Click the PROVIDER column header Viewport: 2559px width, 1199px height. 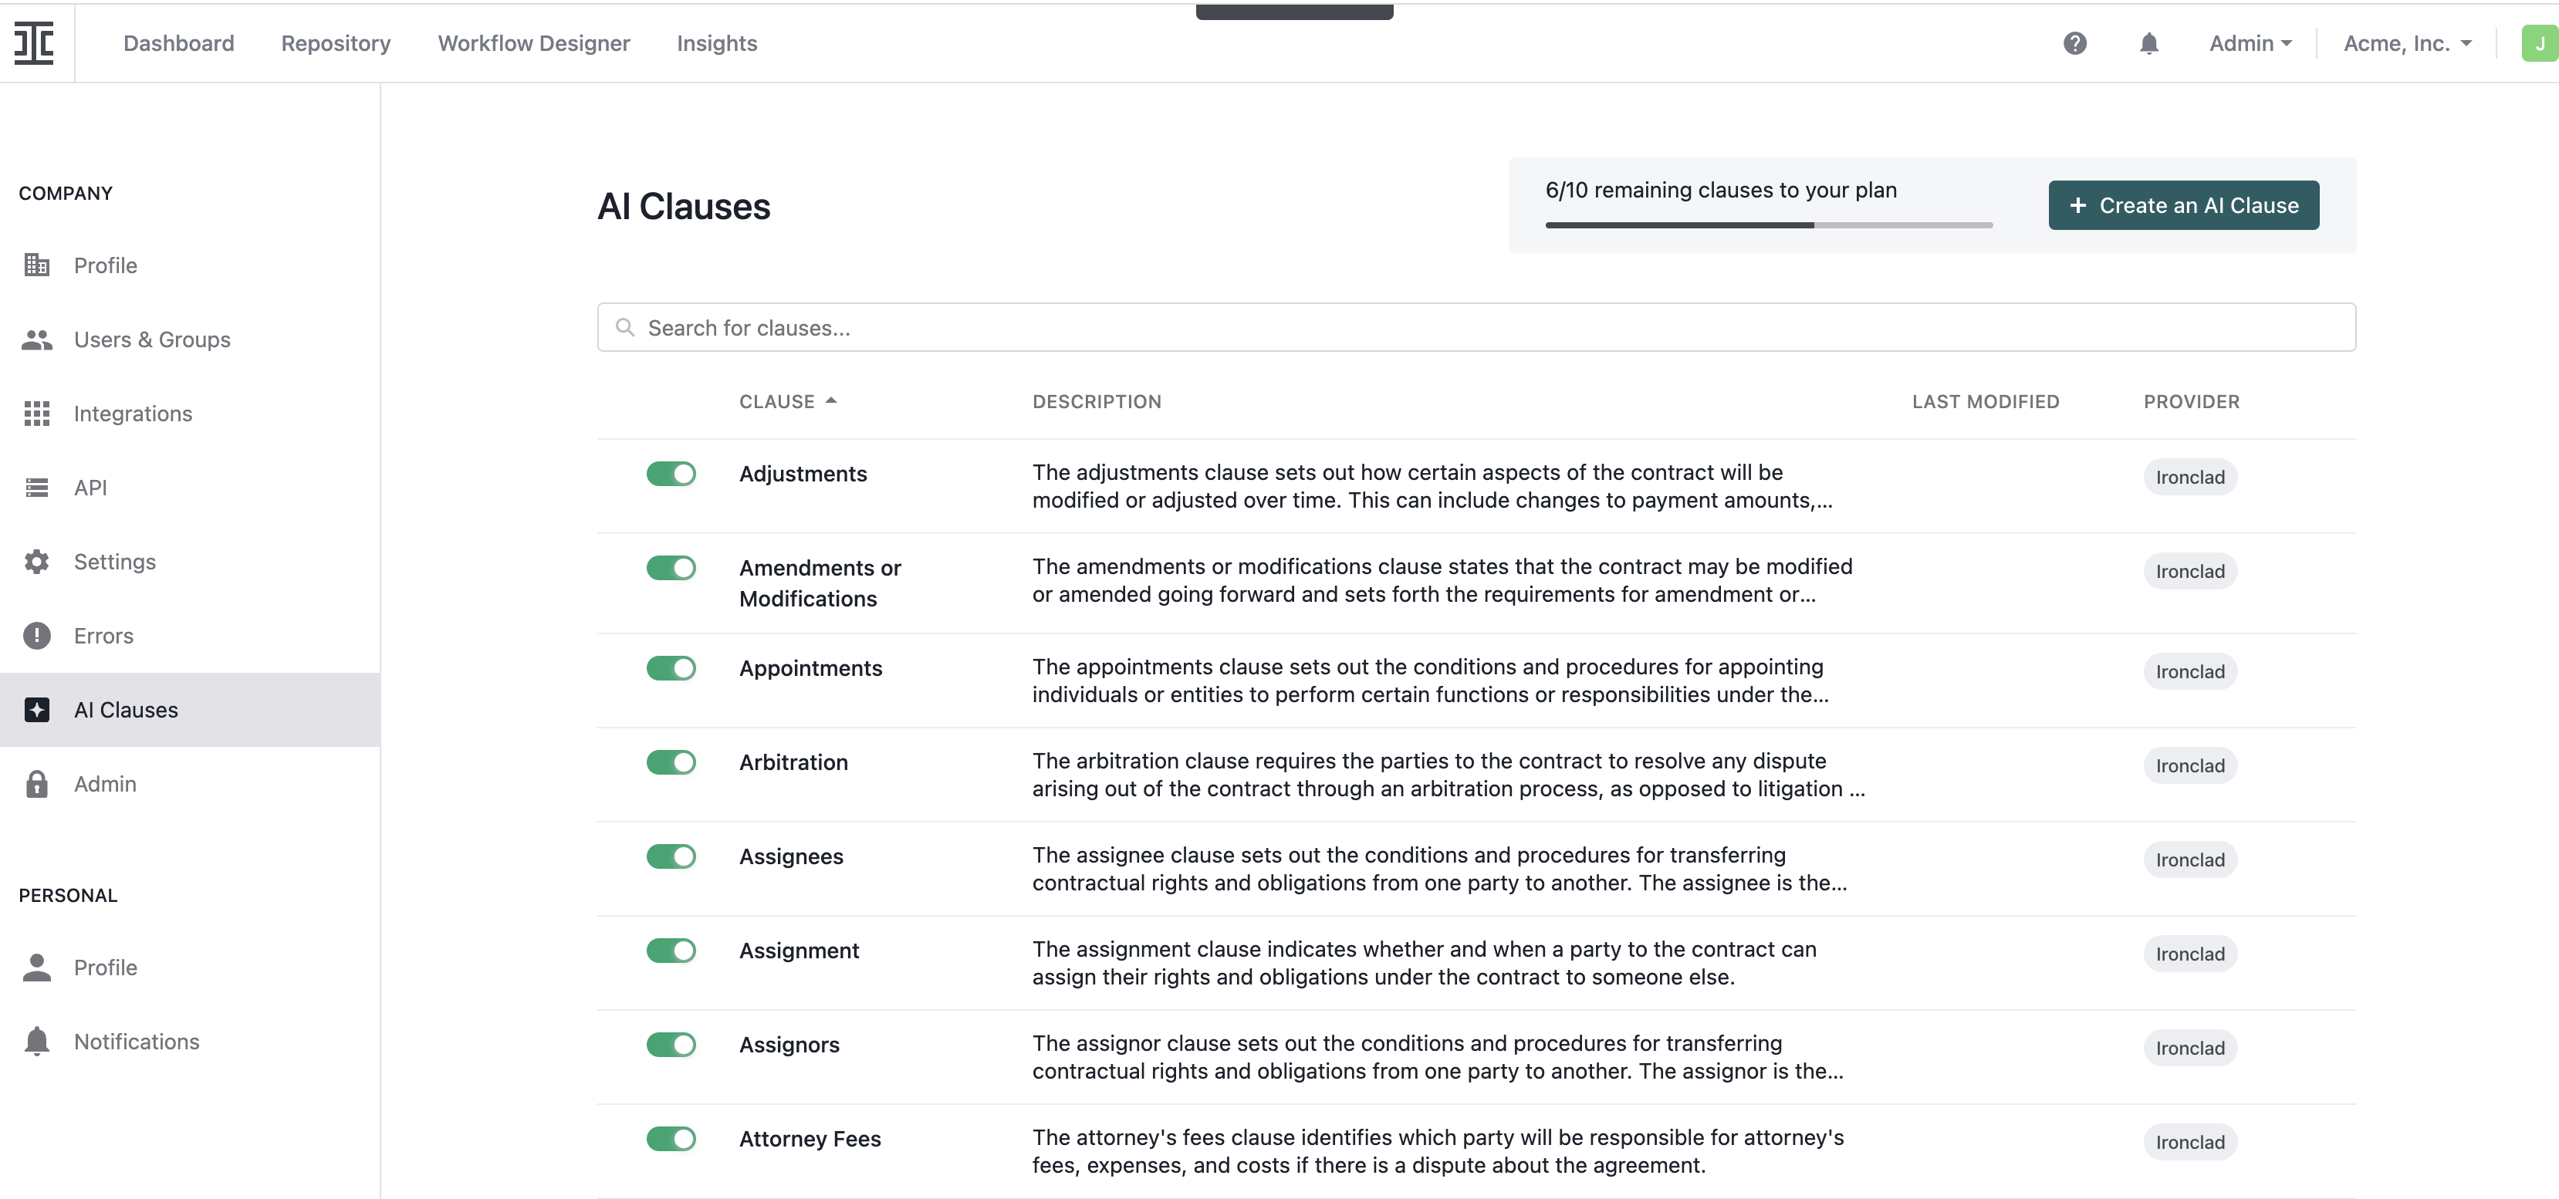point(2192,401)
